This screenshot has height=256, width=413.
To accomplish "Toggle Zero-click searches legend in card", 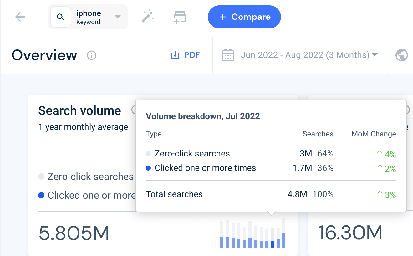I will [x=86, y=177].
